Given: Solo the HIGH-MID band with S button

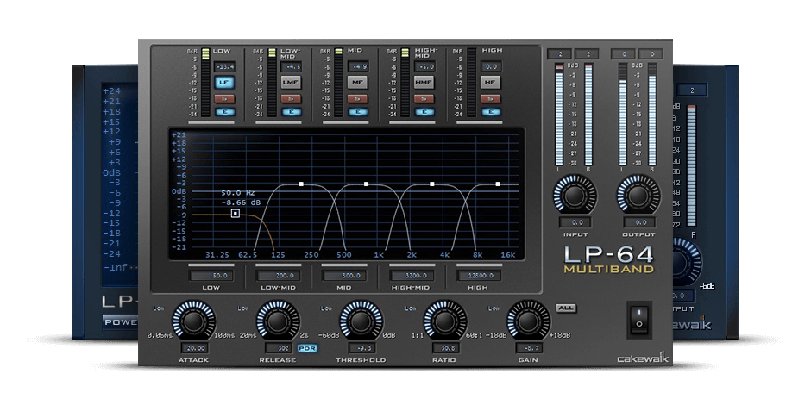Looking at the screenshot, I should [424, 99].
